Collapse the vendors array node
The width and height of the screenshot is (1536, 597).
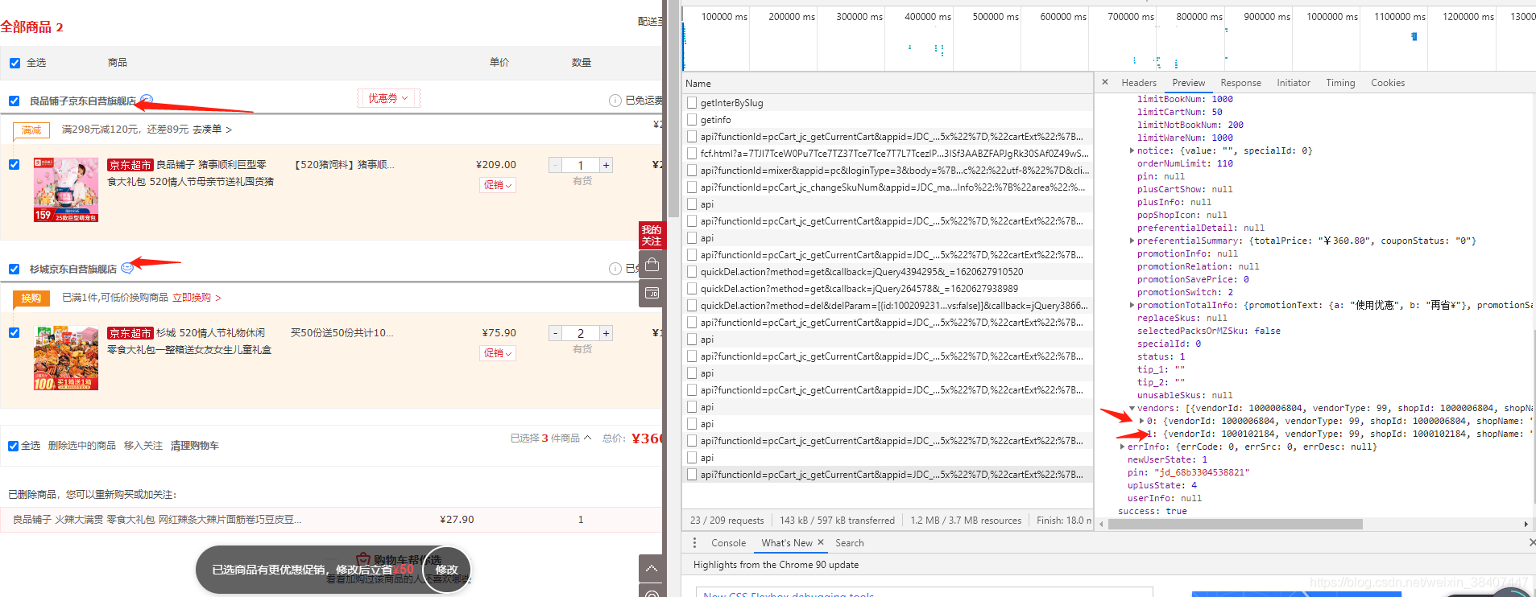tap(1132, 408)
